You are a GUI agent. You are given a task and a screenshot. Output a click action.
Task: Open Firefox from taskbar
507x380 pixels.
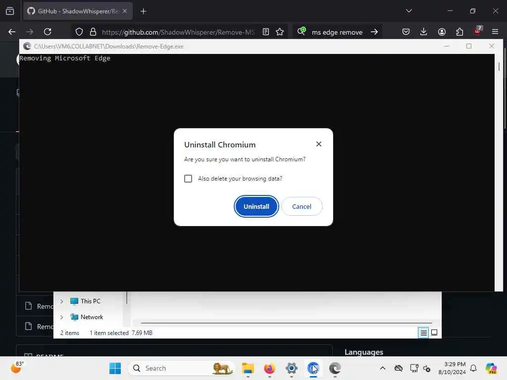point(269,368)
